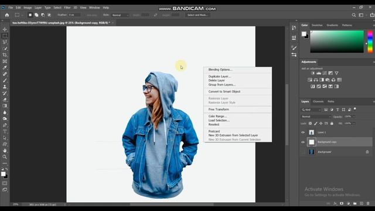This screenshot has width=375, height=211.
Task: Show the Background layer
Action: tap(303, 152)
